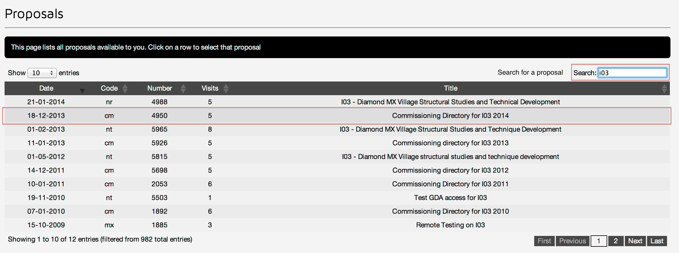679x253 pixels.
Task: Toggle Date column sort direction to ascending
Action: point(82,91)
